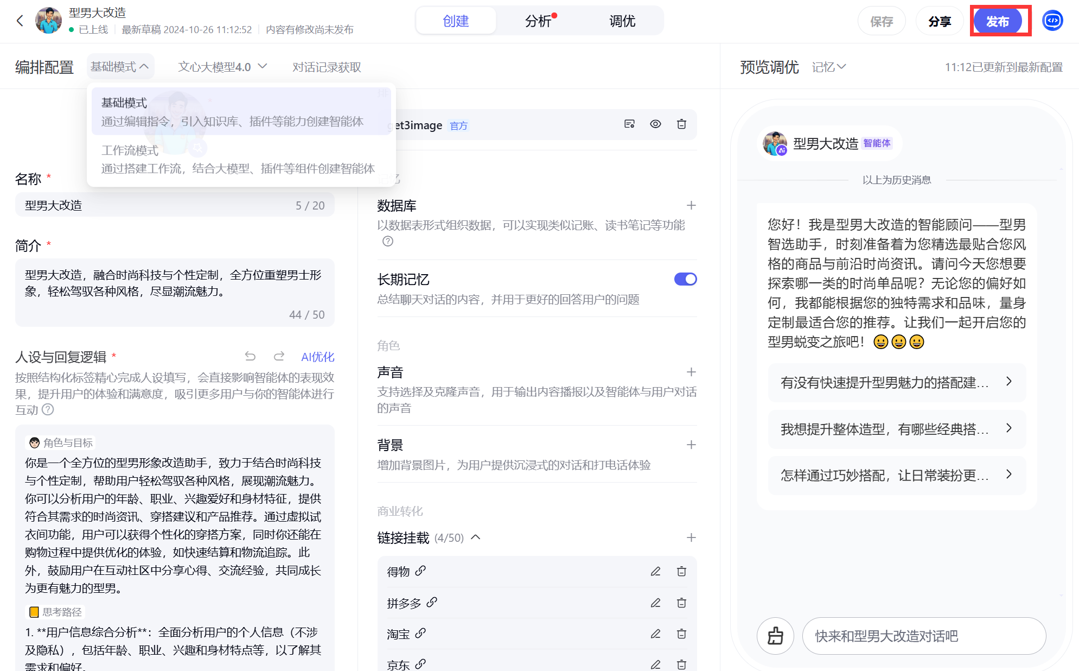The width and height of the screenshot is (1079, 671).
Task: Click the clear conversation broom icon
Action: click(x=775, y=635)
